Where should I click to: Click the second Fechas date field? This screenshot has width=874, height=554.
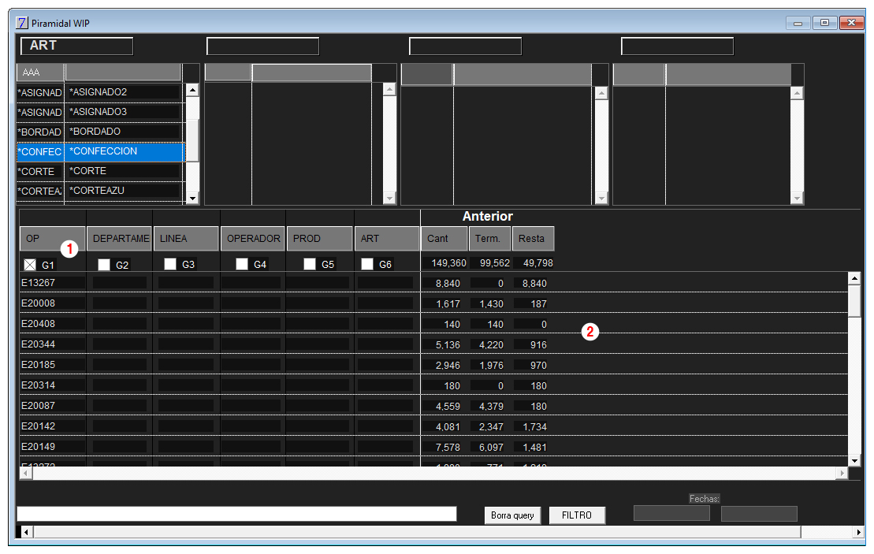coord(759,513)
